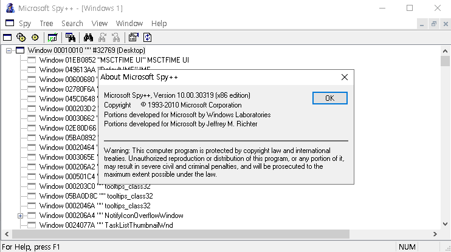Open the Threads view toolbar icon

[x=35, y=38]
